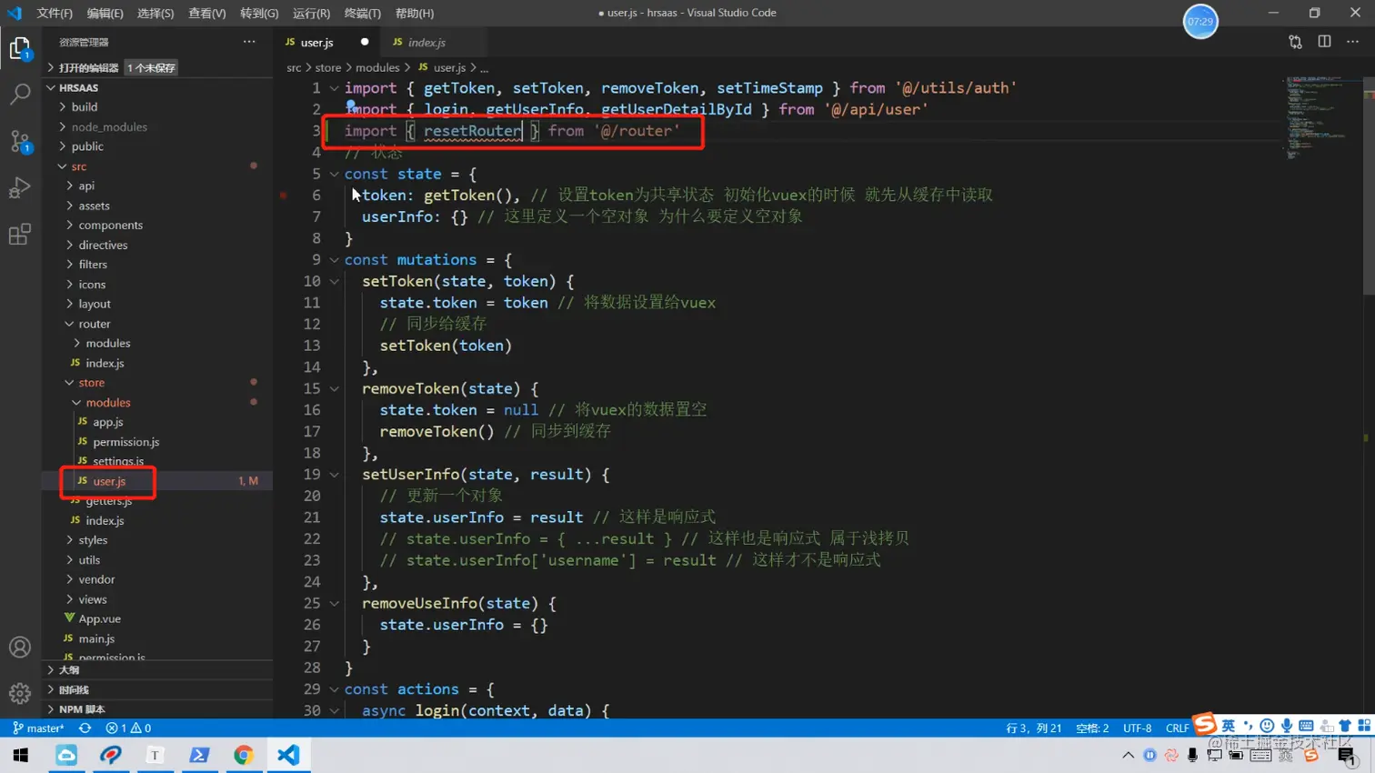Image resolution: width=1375 pixels, height=773 pixels.
Task: Click the 行 3, 列 21 cursor position
Action: point(1034,728)
